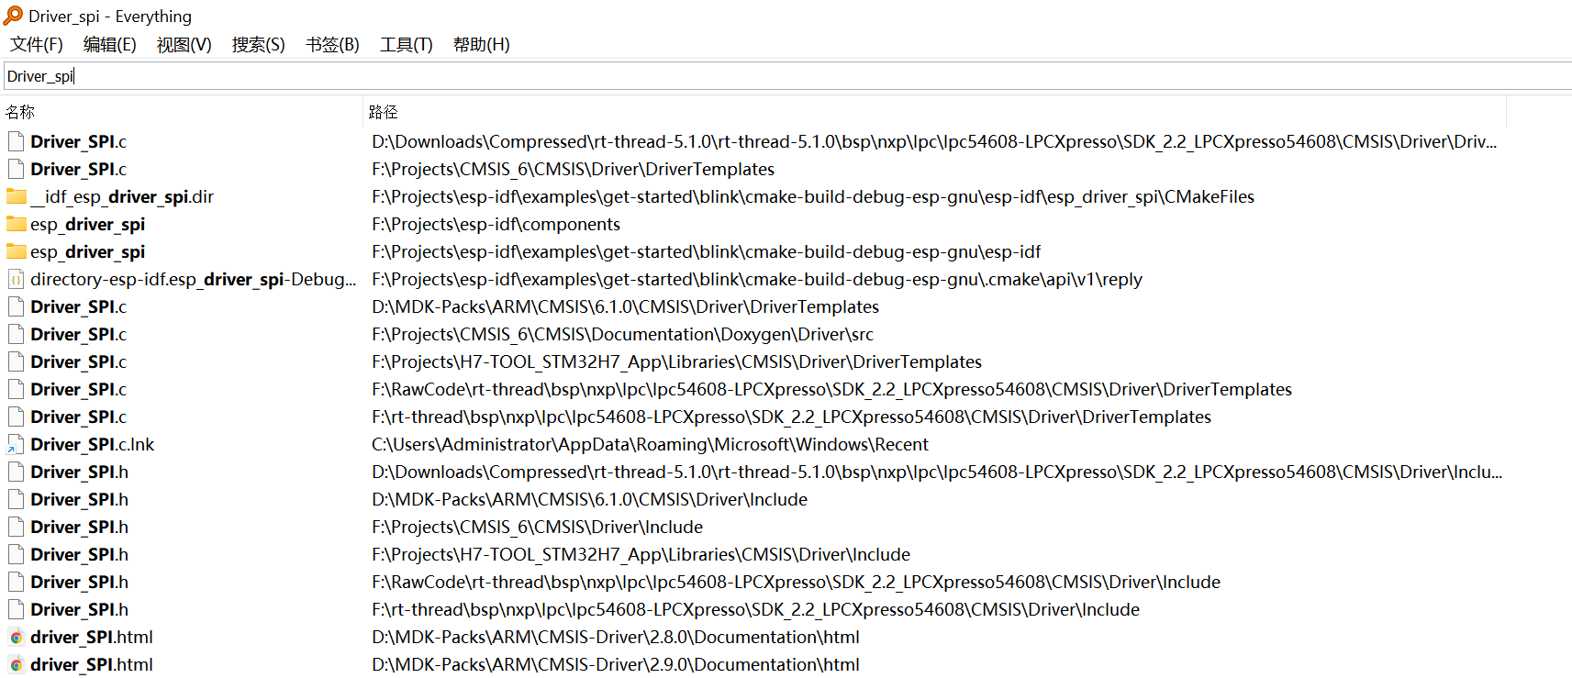Click path ending cmake-build-debug-esp-gnu\.cmake\api\v1\reply
Image resolution: width=1572 pixels, height=678 pixels.
coord(757,279)
